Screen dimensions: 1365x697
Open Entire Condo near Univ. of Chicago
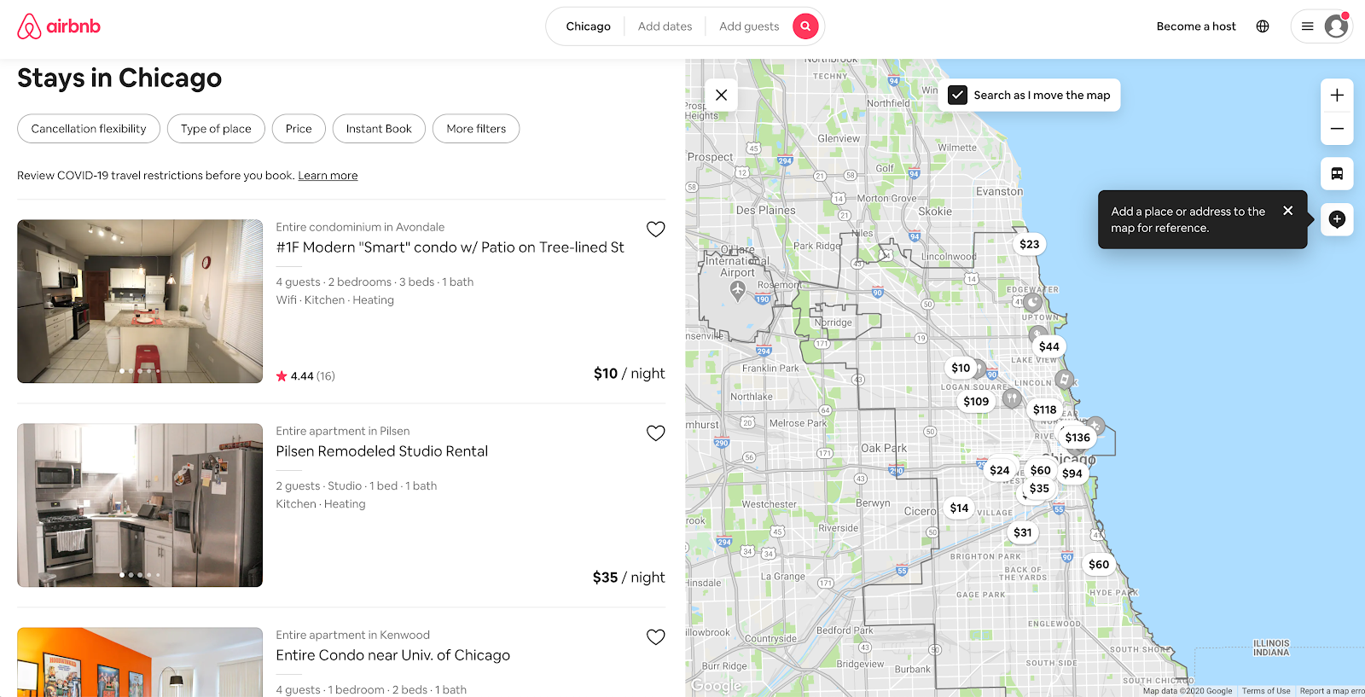click(392, 655)
